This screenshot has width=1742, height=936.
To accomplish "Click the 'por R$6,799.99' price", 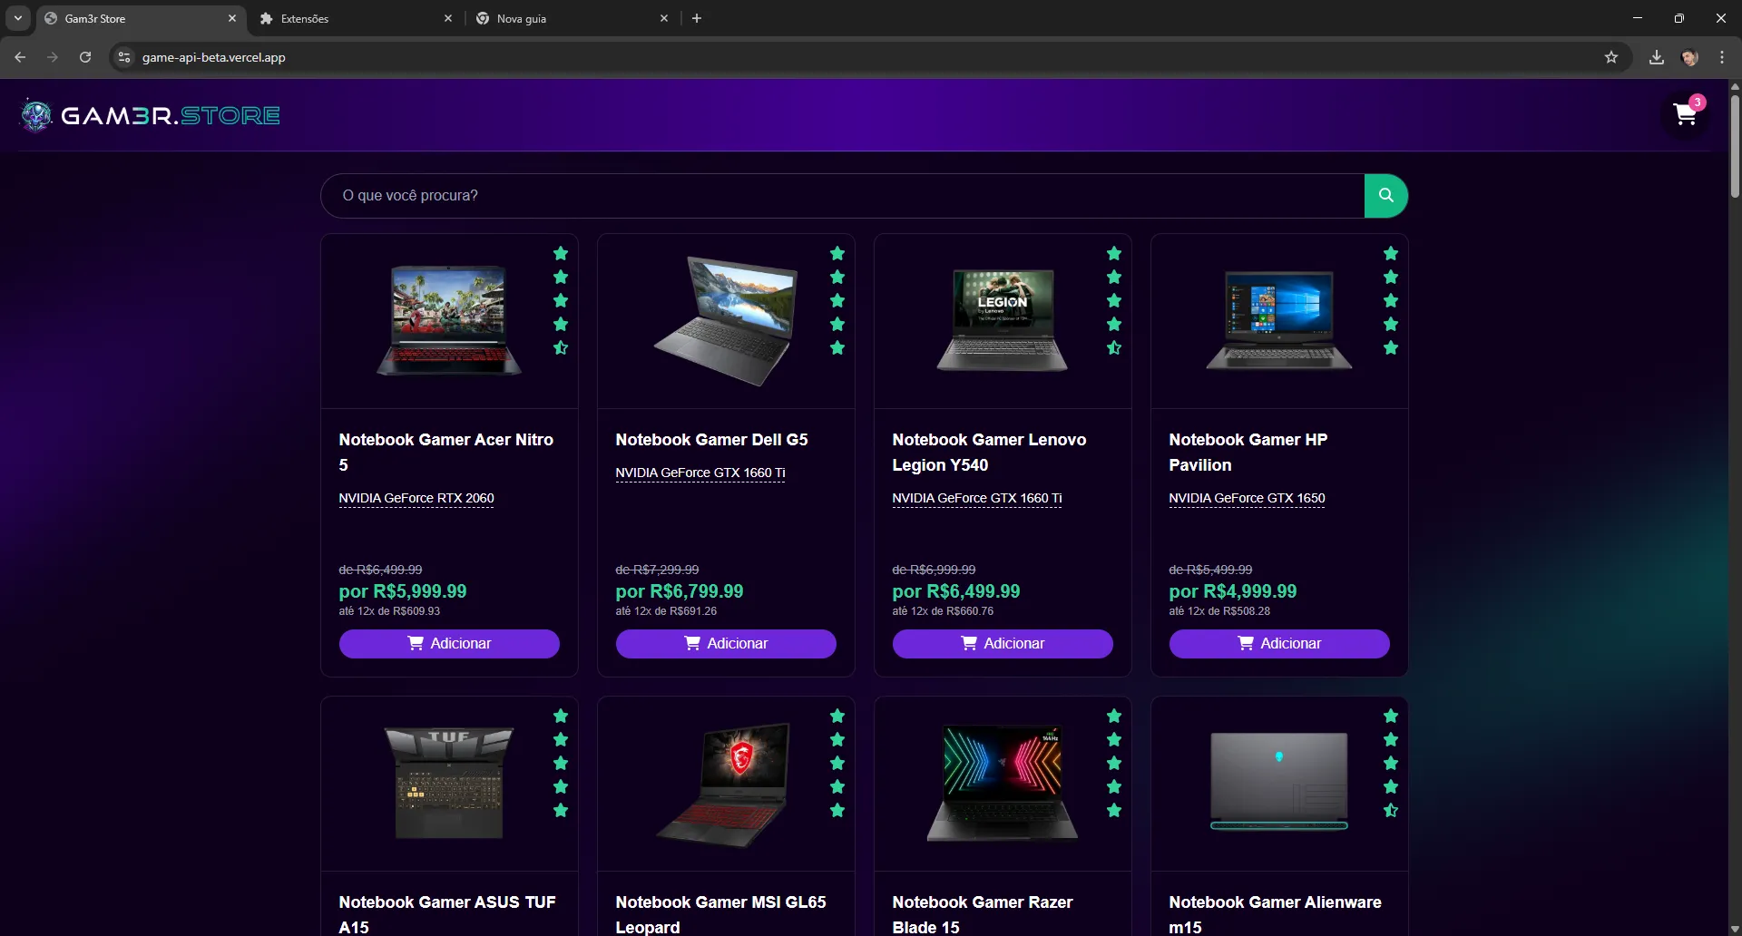I will (680, 591).
